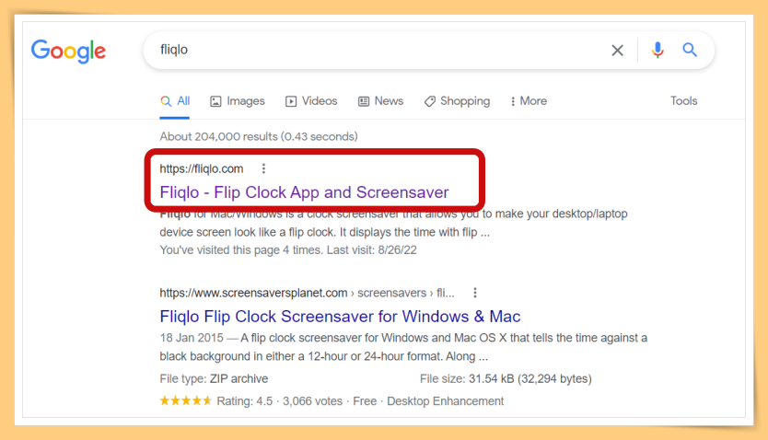This screenshot has width=768, height=440.
Task: Select the All results tab
Action: point(175,101)
